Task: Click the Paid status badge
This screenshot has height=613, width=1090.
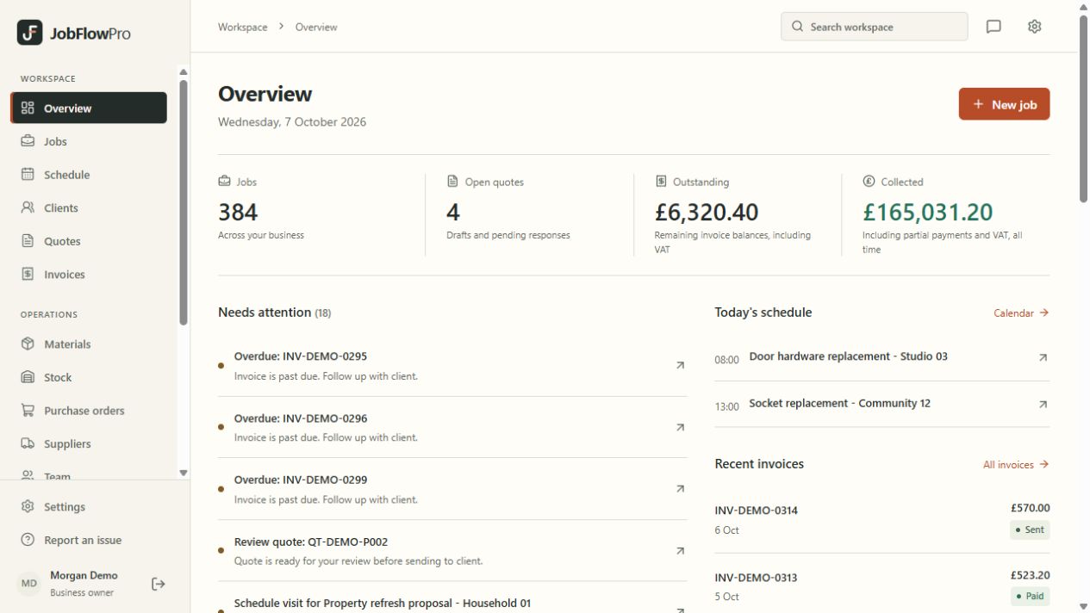Action: pyautogui.click(x=1030, y=596)
